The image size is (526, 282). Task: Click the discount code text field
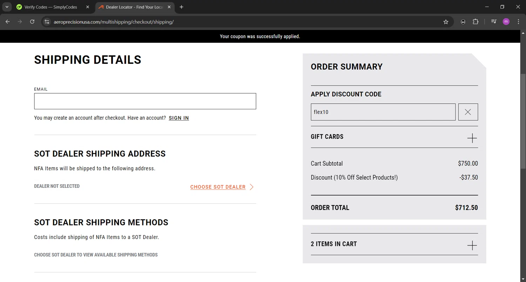[x=383, y=112]
